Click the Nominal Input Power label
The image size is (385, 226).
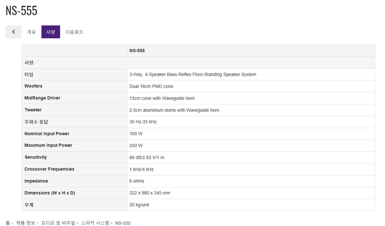click(x=47, y=134)
